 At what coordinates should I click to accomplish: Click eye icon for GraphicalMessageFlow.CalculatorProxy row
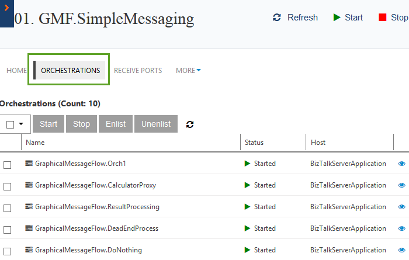click(401, 185)
